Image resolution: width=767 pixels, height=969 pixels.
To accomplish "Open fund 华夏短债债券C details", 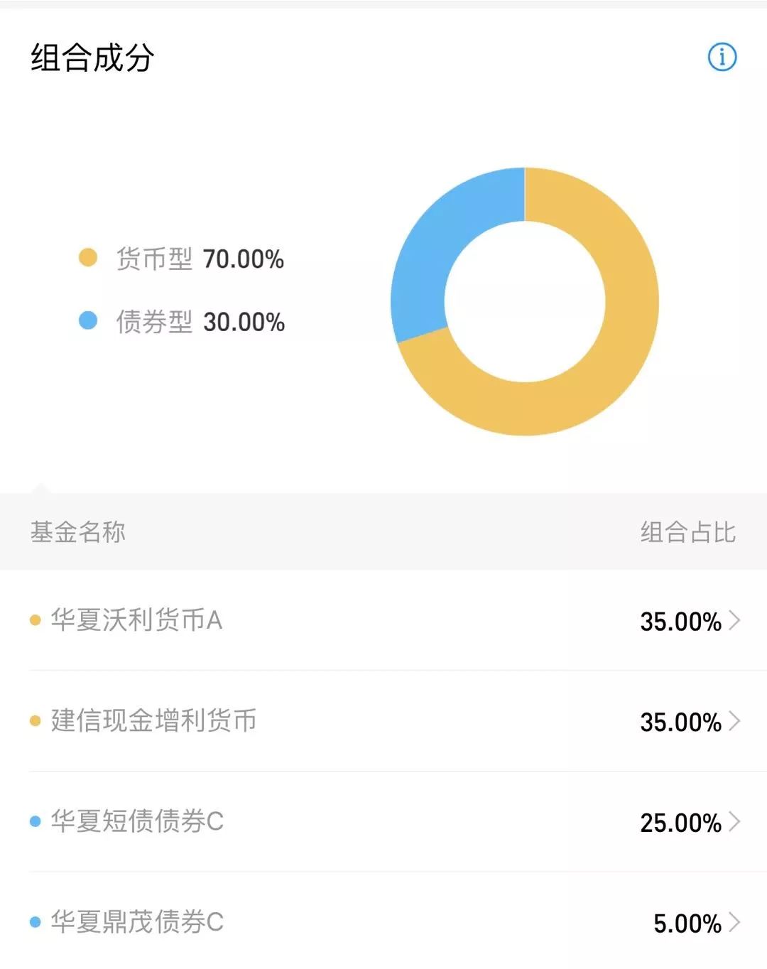I will pyautogui.click(x=383, y=822).
